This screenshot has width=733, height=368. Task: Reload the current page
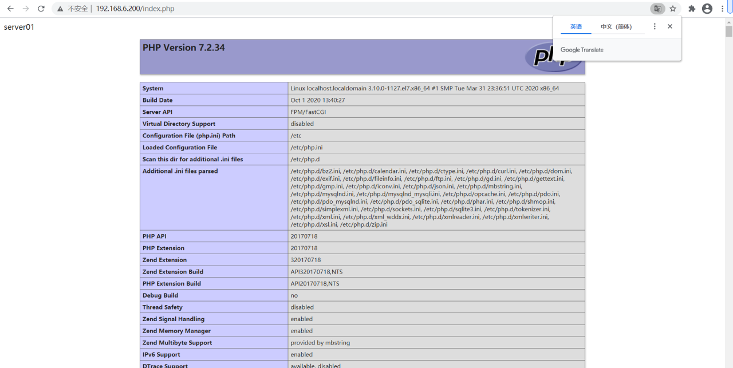(x=41, y=9)
